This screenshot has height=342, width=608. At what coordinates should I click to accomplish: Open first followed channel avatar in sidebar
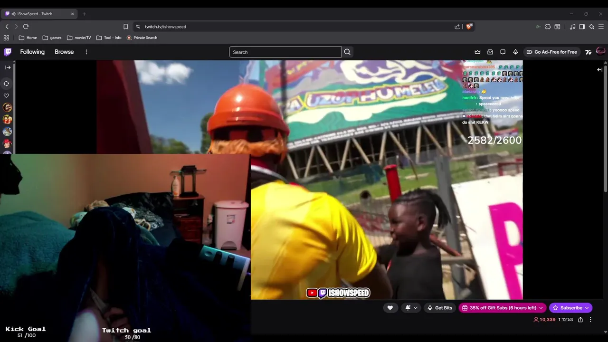[7, 108]
